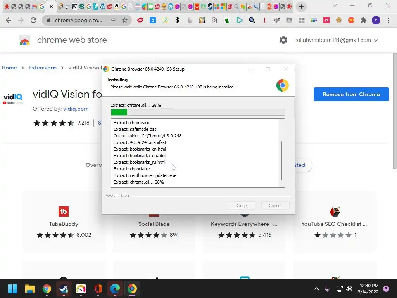
Task: Open the tab search chevron
Action: tap(335, 5)
